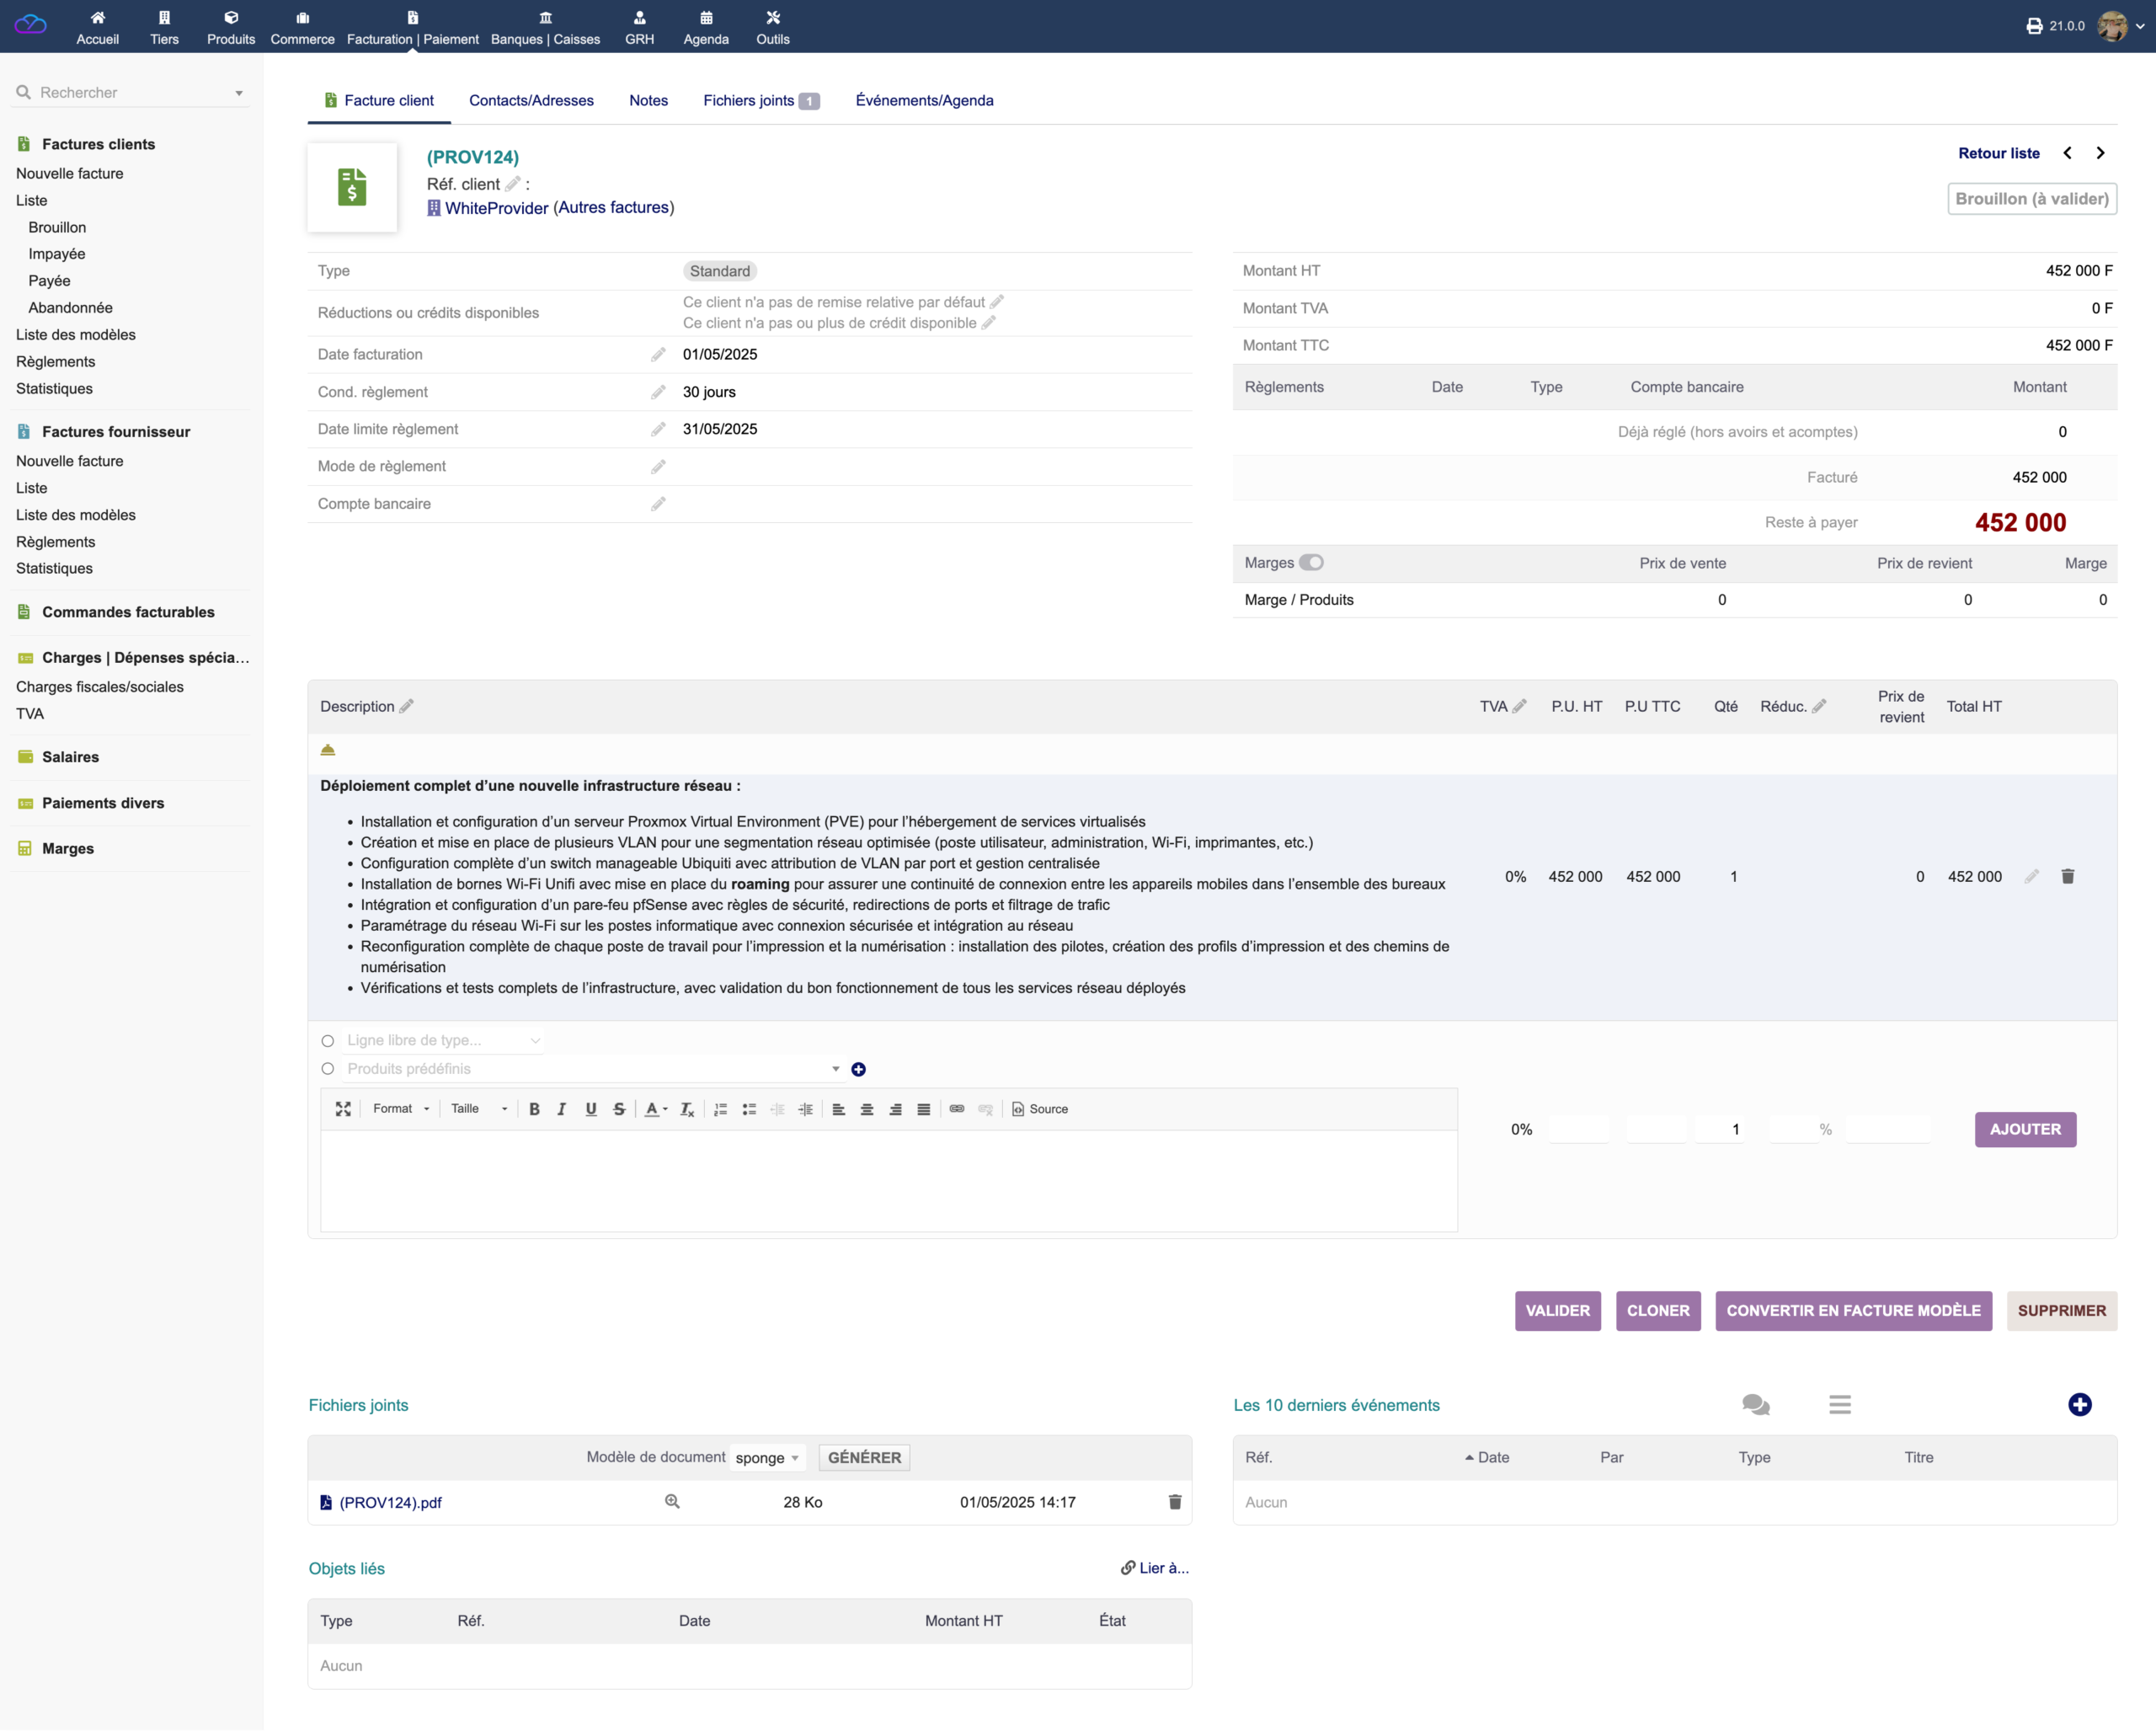Open the WhiteProvider third-party link
The height and width of the screenshot is (1731, 2156).
[496, 208]
